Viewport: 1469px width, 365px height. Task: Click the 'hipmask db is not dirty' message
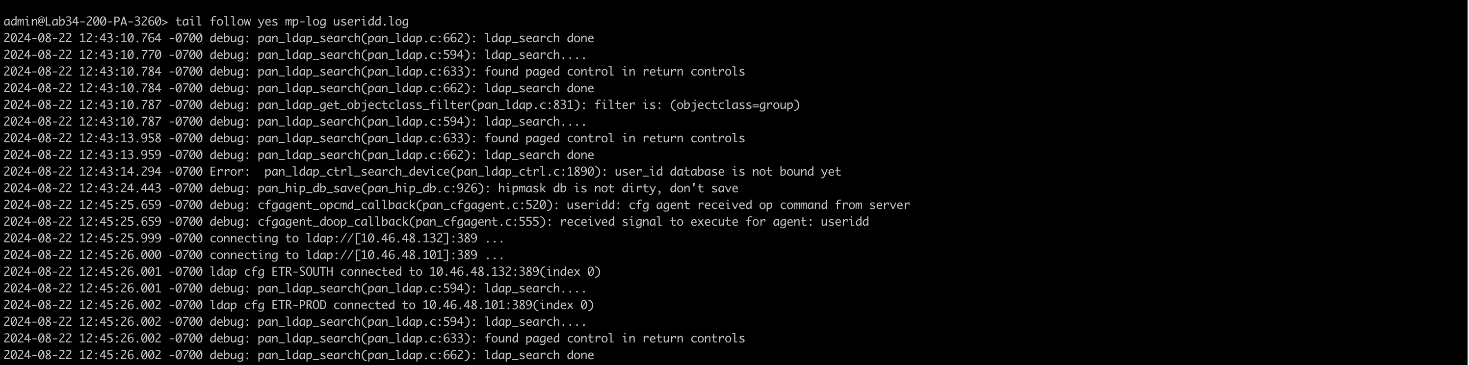tap(576, 188)
